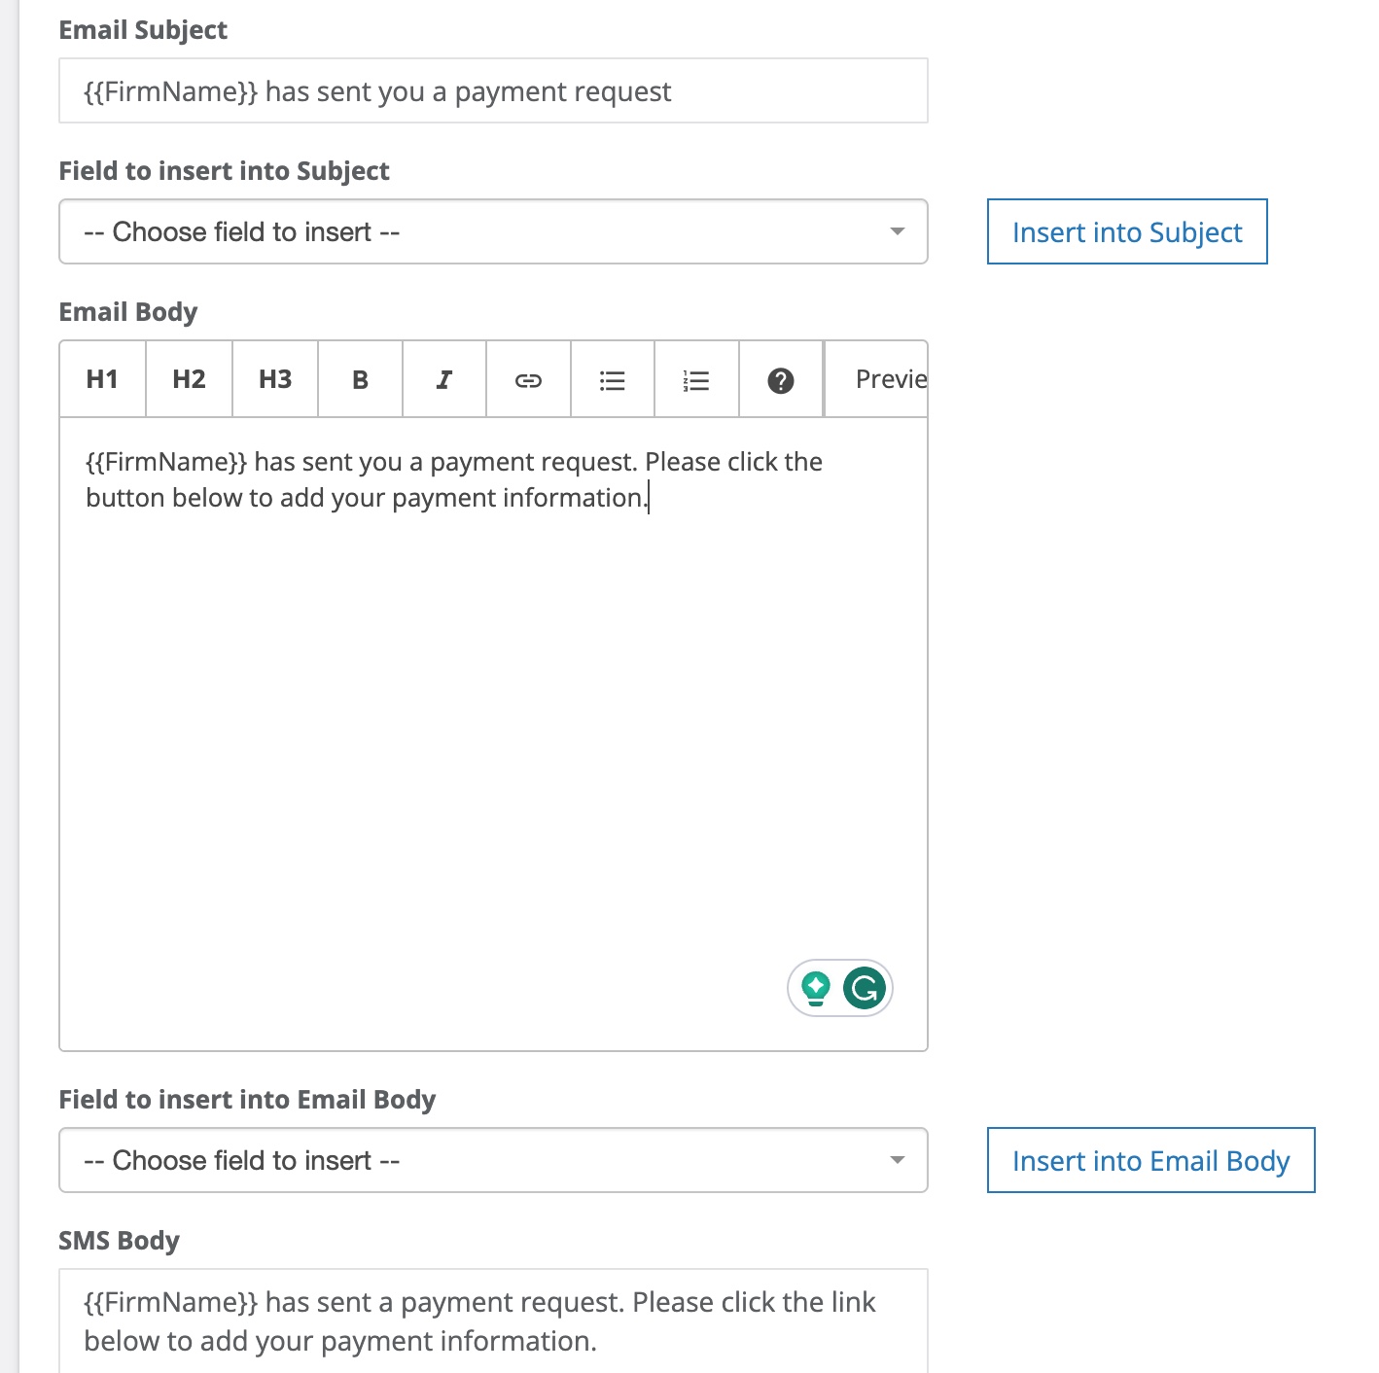
Task: Open the Subject field insert dropdown
Action: pos(477,231)
